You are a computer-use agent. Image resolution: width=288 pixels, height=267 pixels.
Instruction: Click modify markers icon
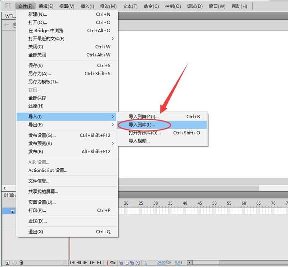click(138, 263)
